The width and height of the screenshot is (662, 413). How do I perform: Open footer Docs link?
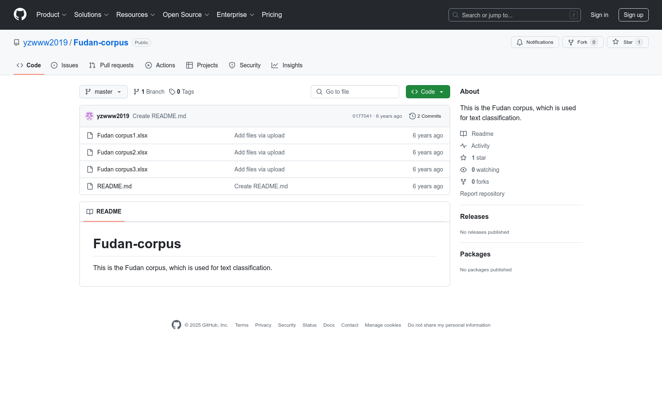pos(329,325)
